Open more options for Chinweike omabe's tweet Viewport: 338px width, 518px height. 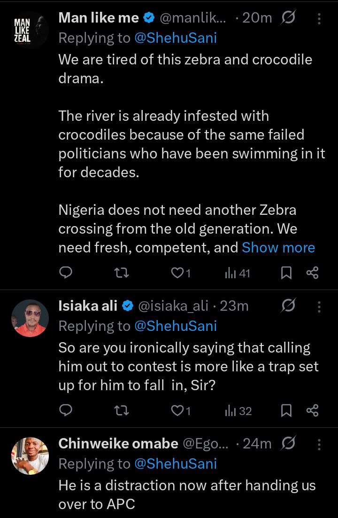pyautogui.click(x=319, y=444)
